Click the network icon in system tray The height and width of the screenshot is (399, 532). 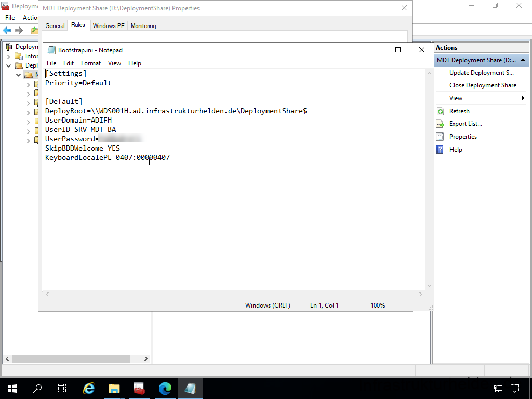498,388
